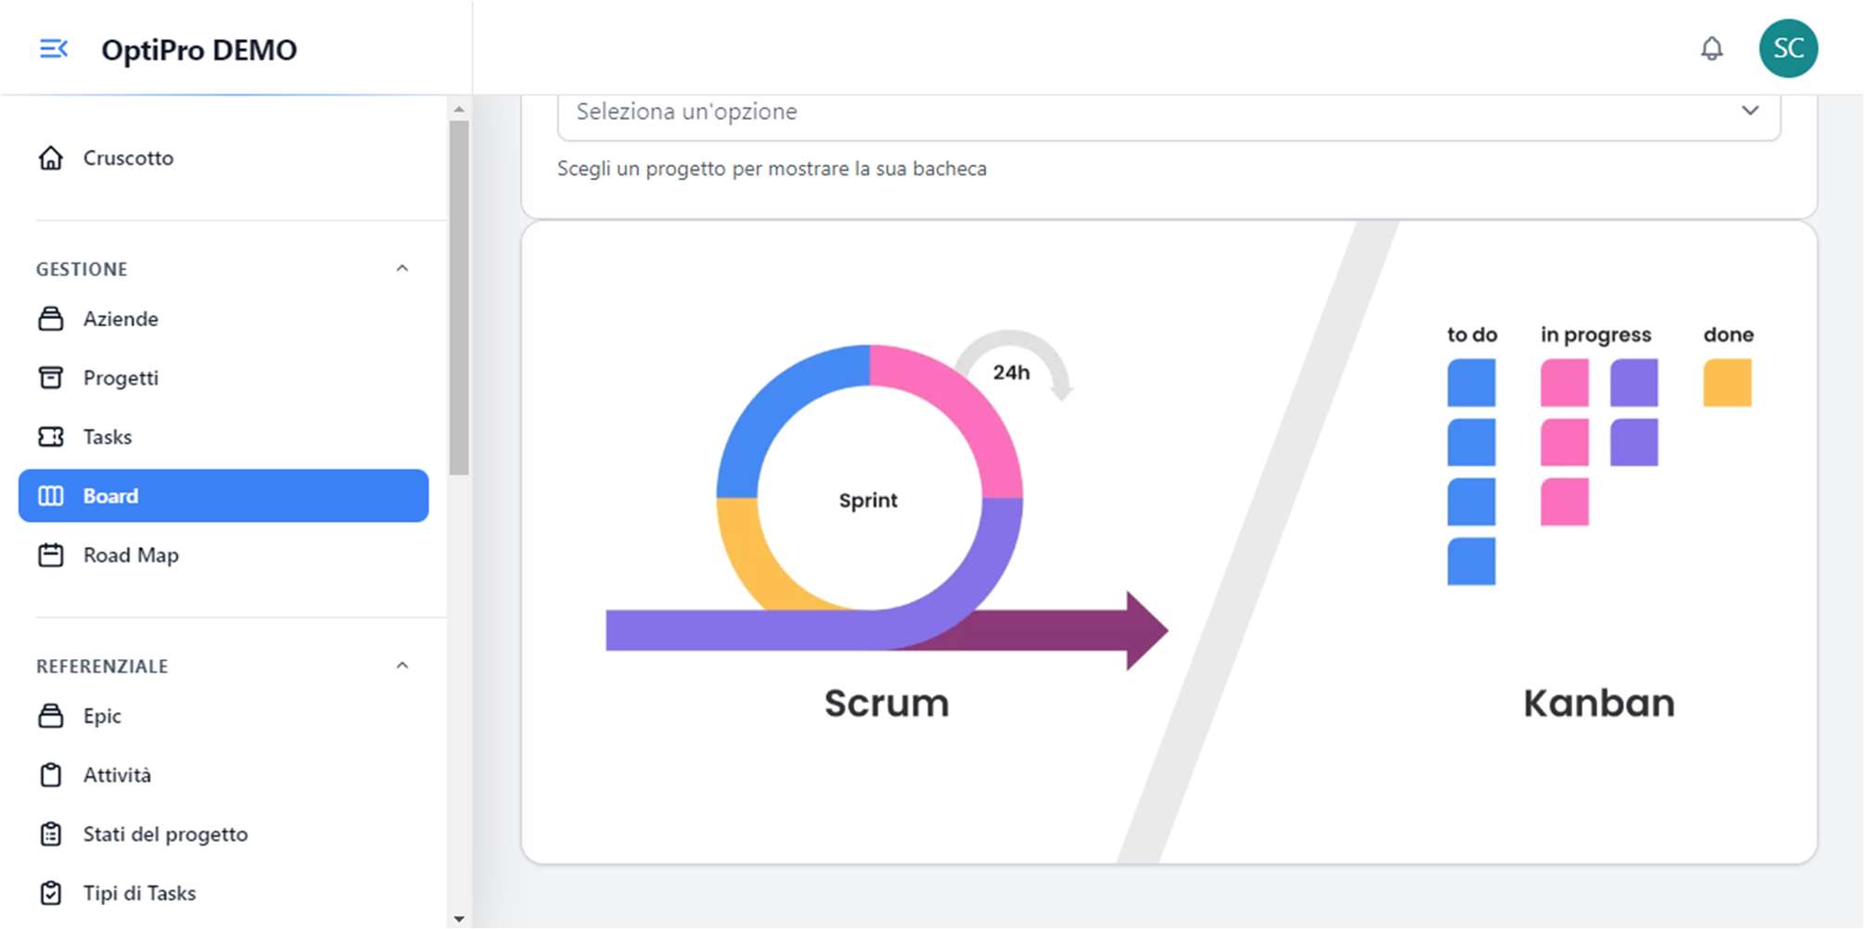Collapse the sidebar with the menu icon

54,49
